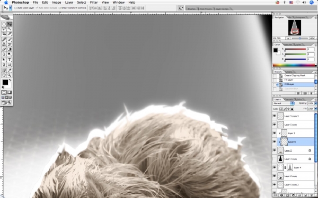This screenshot has width=318, height=198.
Task: Open the Opacity slider arrow in Layers panel
Action: tap(315, 103)
